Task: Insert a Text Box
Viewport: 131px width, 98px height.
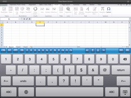Action: click(75, 11)
